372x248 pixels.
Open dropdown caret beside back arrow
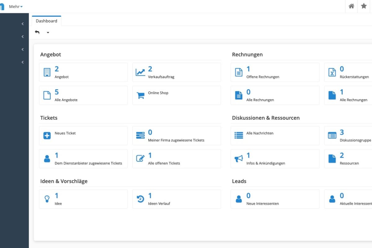tap(48, 33)
